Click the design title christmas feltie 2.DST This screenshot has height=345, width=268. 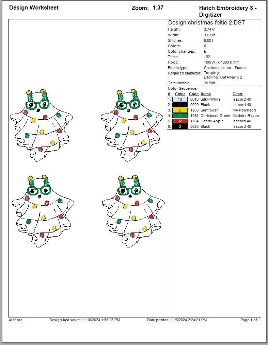pos(206,23)
